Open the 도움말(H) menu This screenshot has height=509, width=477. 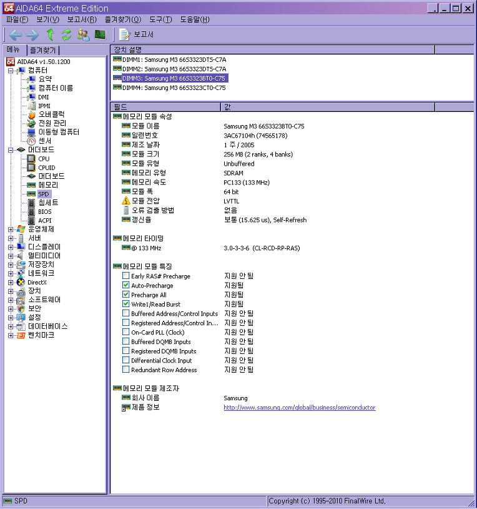tap(195, 19)
